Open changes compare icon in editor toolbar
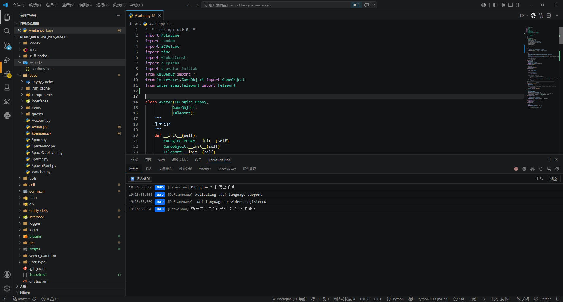This screenshot has height=302, width=563. point(541,16)
